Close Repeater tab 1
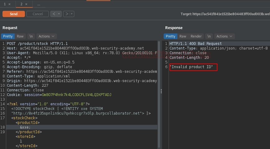The image size is (270, 149). point(9,4)
